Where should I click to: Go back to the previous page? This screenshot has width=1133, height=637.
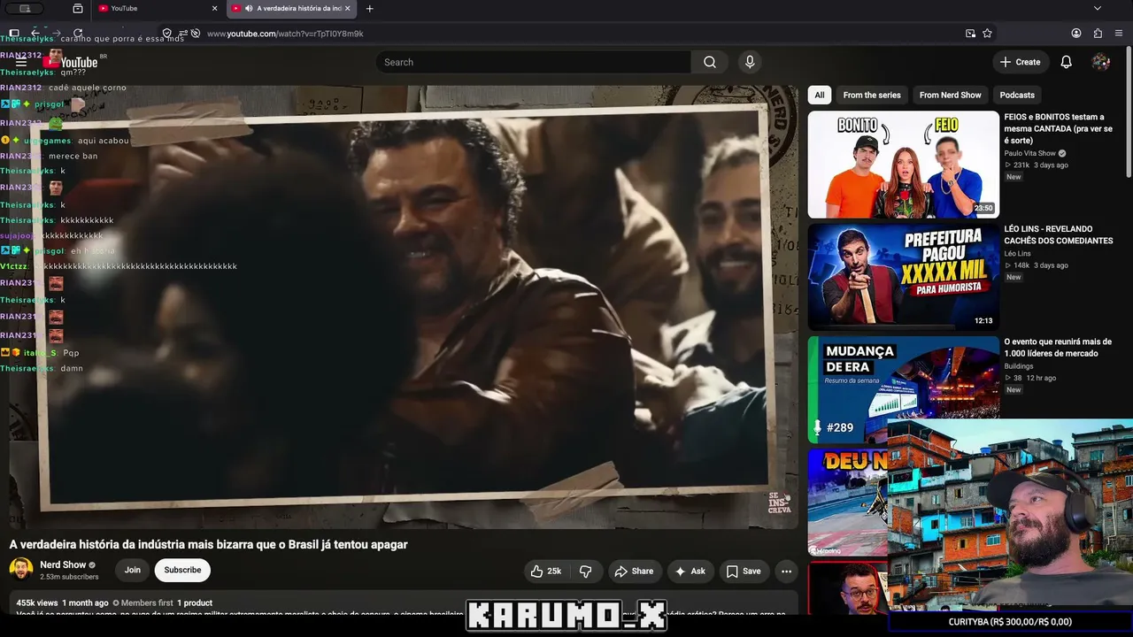35,34
